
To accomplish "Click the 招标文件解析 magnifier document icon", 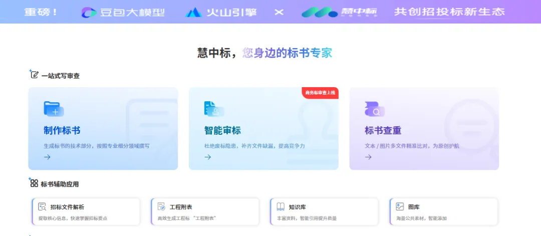I will pos(42,206).
